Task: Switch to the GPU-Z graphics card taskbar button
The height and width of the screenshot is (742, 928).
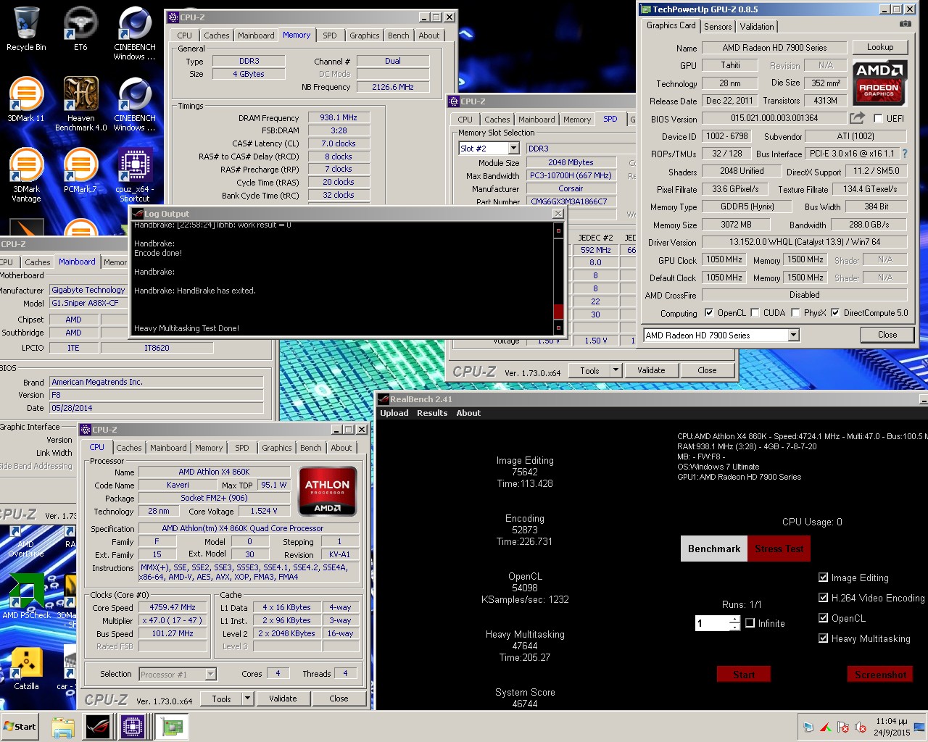Action: point(172,727)
